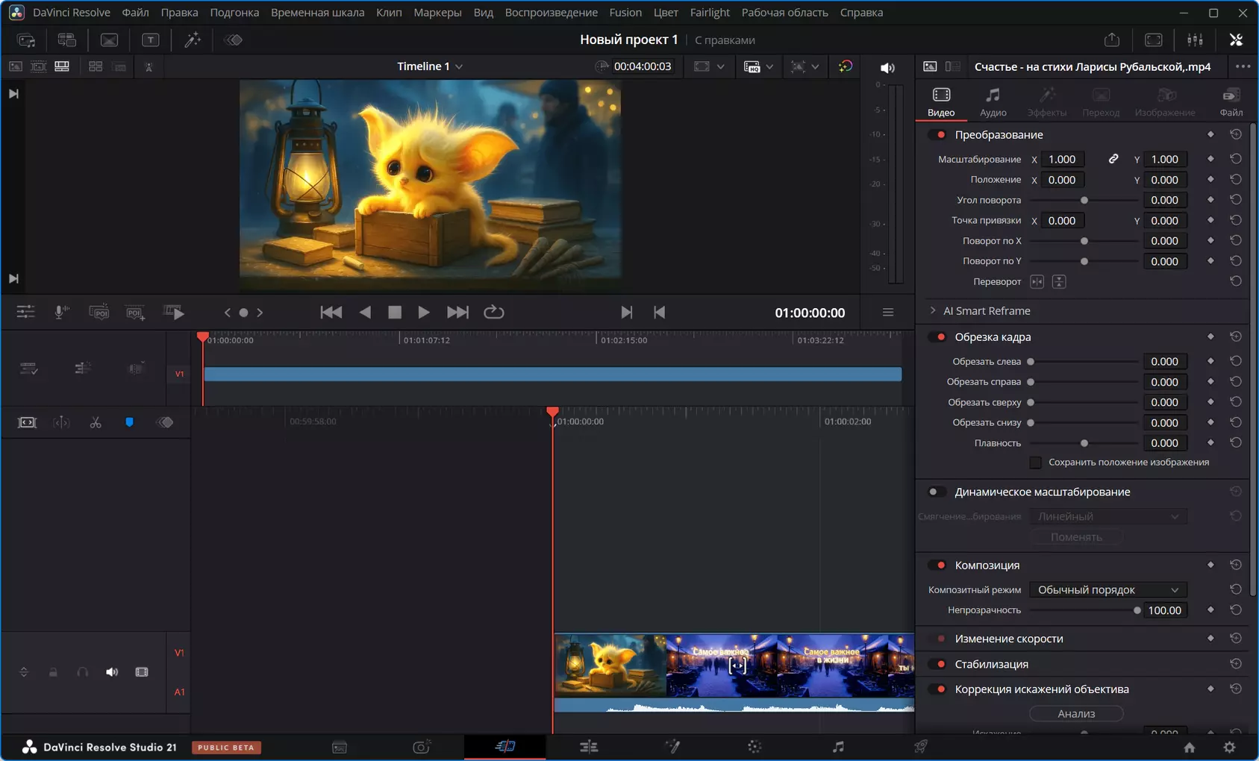
Task: Open the full screen viewer icon
Action: pyautogui.click(x=1153, y=40)
